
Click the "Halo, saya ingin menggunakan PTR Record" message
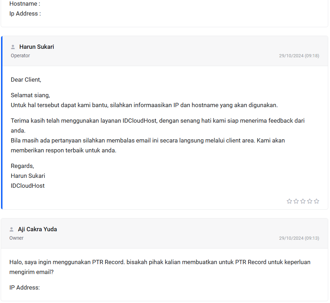tap(160, 262)
